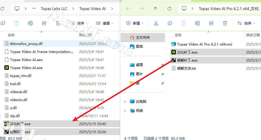Click Topaz Video AI breadcrumb in left window
This screenshot has width=261, height=140.
click(92, 9)
